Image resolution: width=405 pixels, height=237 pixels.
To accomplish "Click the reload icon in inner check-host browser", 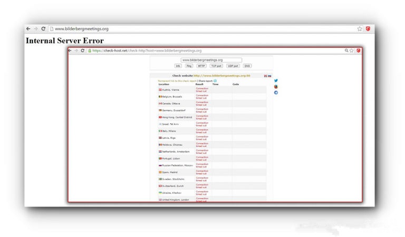I will click(x=83, y=51).
